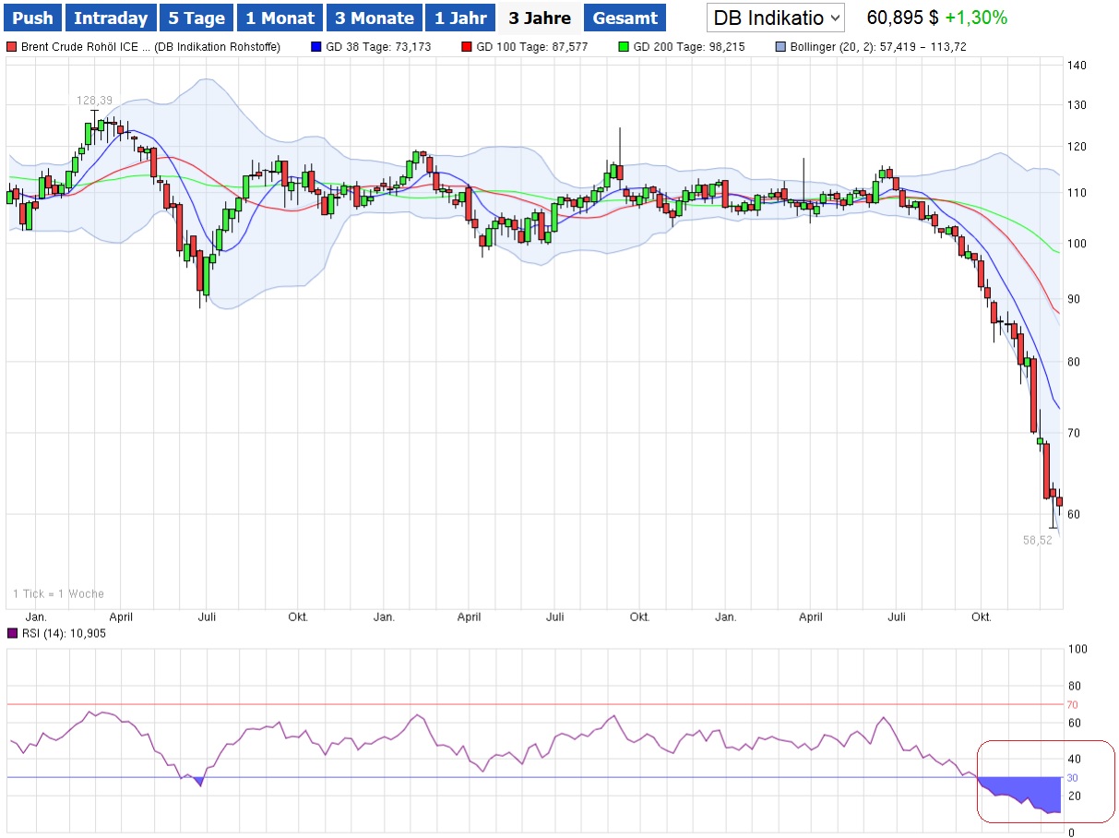Select the 1 Monat range
1119x838 pixels.
point(280,18)
